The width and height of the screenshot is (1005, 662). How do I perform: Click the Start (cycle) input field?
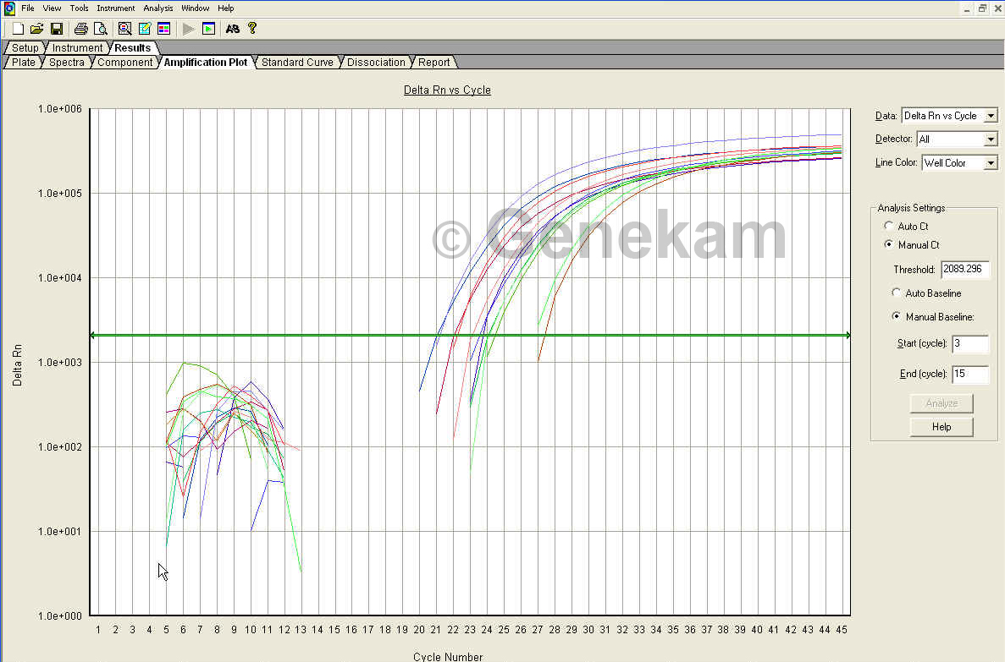click(970, 344)
